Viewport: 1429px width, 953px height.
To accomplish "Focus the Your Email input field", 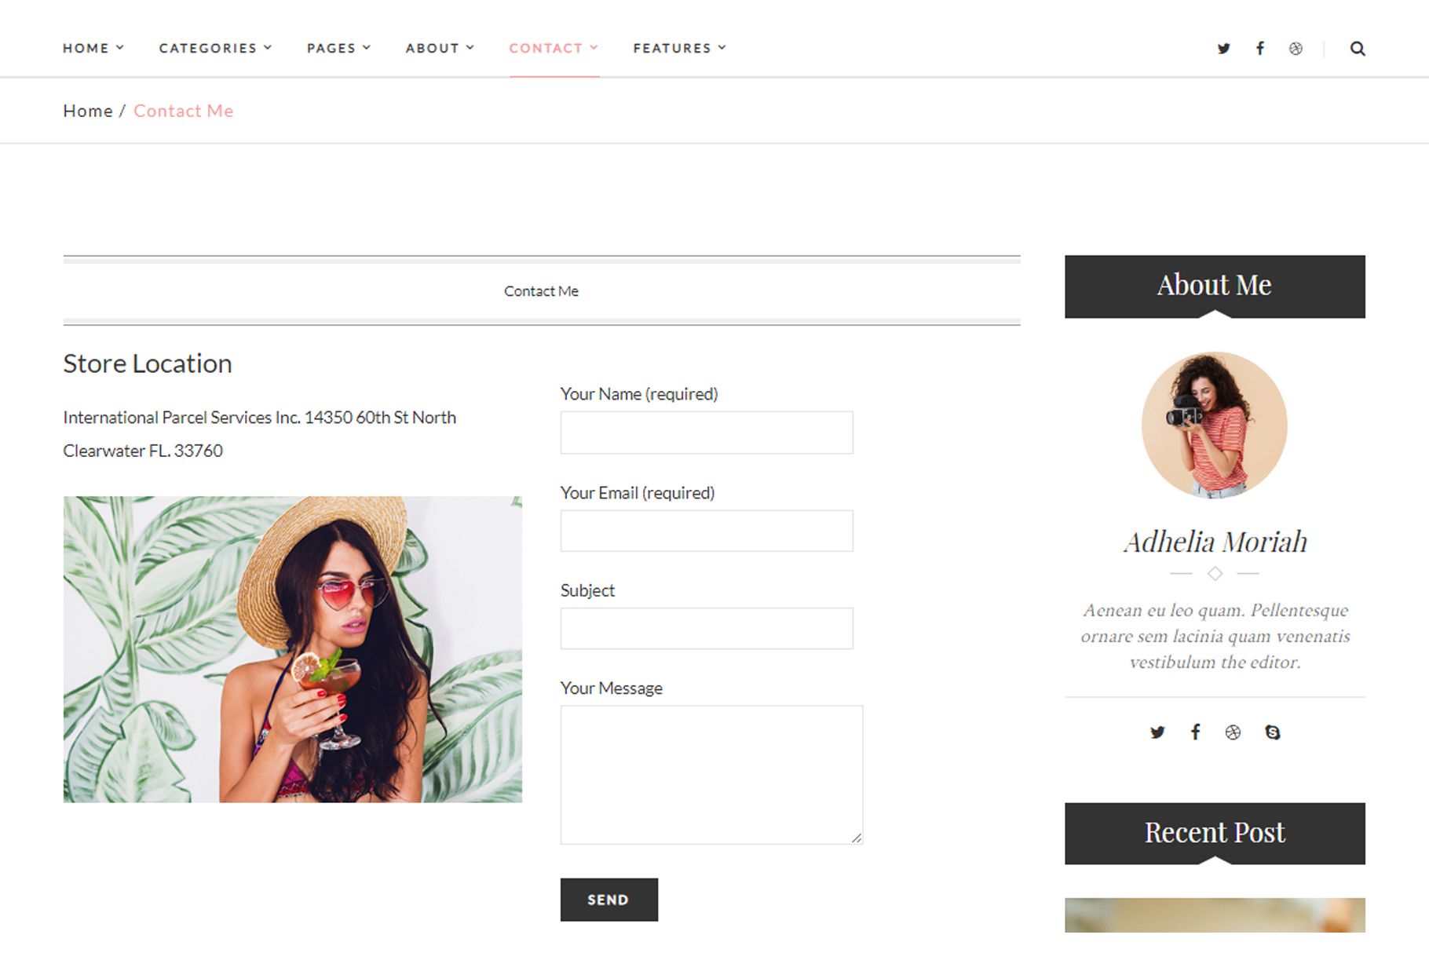I will pyautogui.click(x=707, y=531).
